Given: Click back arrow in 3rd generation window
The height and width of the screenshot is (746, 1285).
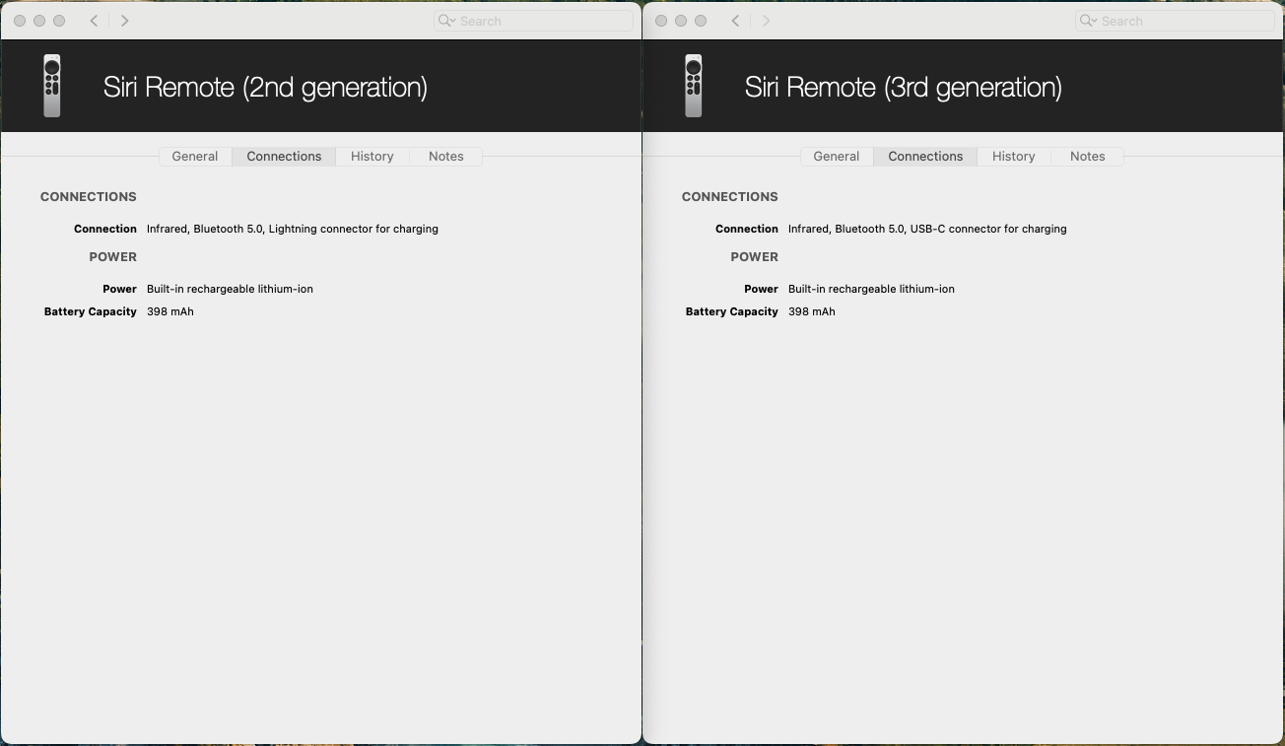Looking at the screenshot, I should tap(735, 21).
